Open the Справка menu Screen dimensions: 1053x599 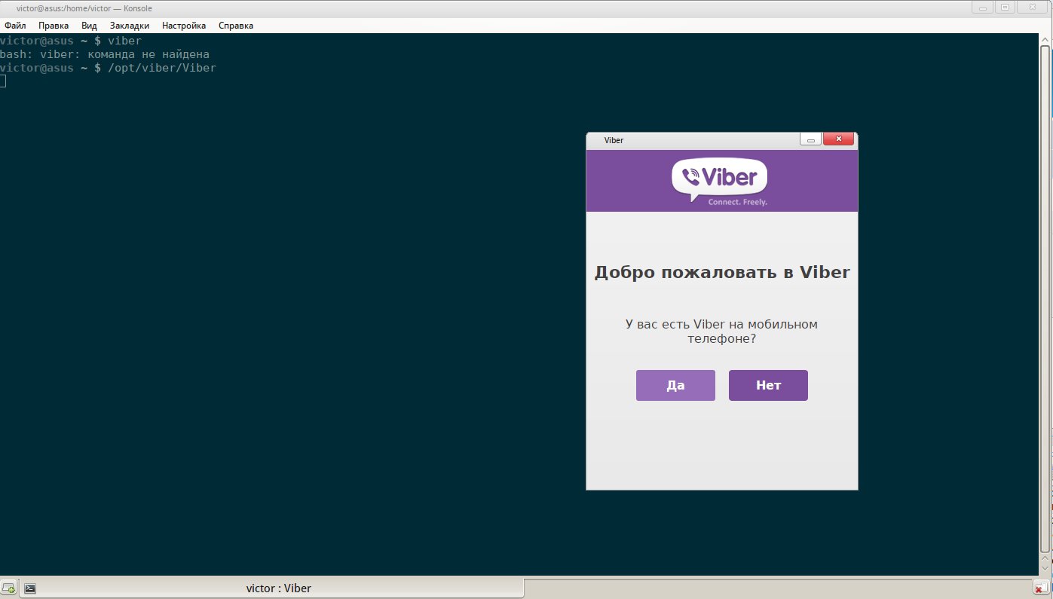(236, 26)
